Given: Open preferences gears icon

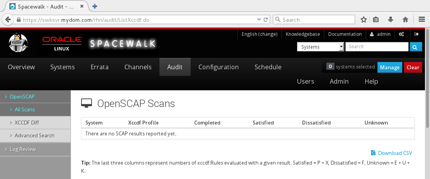Looking at the screenshot, I should coord(401,34).
